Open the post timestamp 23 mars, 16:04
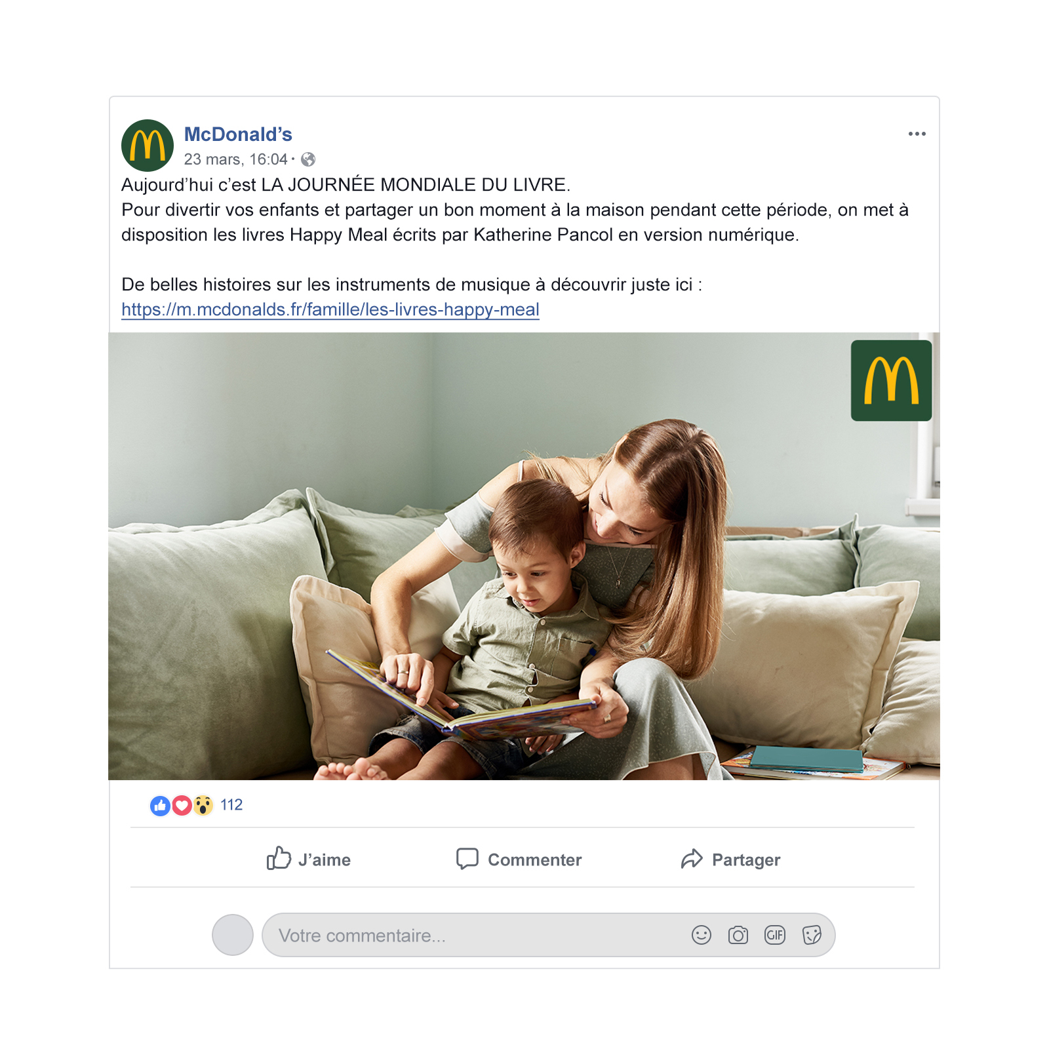This screenshot has width=1049, height=1049. [x=235, y=159]
